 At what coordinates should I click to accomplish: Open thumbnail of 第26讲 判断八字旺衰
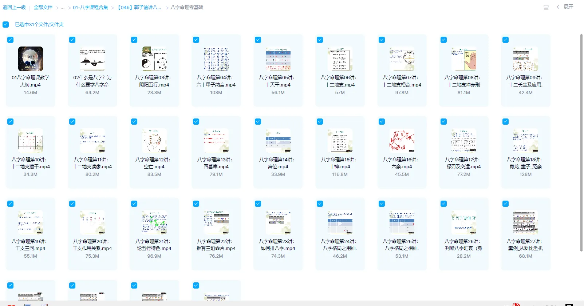pos(464,222)
